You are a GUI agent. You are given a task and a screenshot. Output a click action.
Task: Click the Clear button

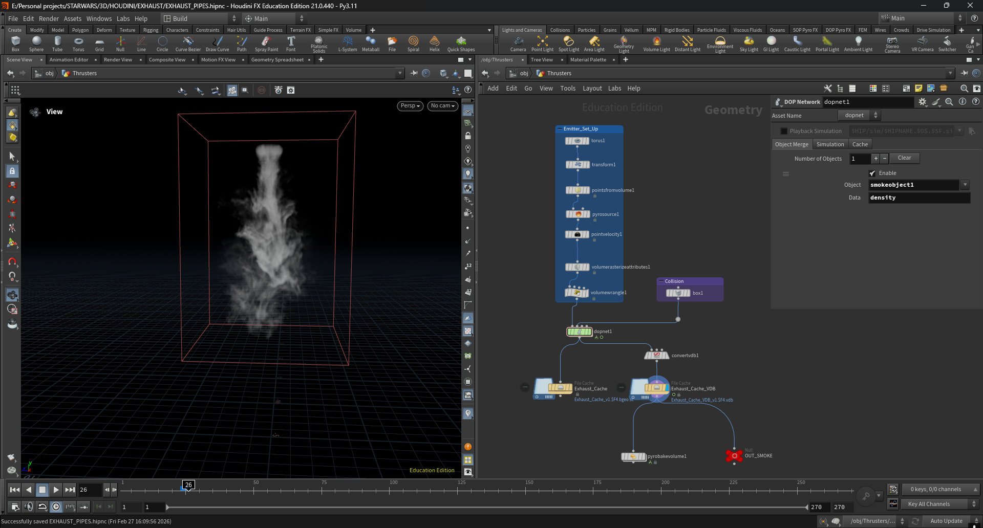[905, 158]
